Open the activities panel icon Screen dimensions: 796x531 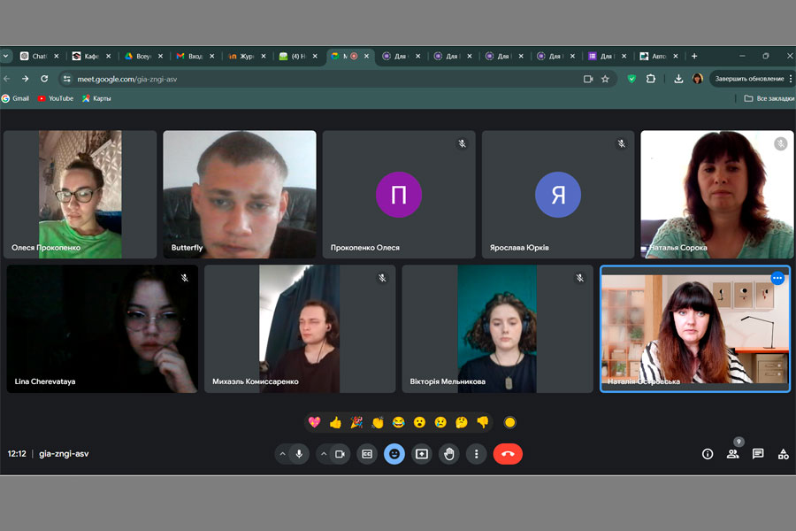point(784,454)
